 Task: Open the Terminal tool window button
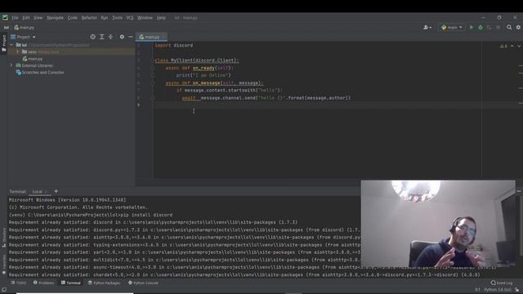pos(71,283)
